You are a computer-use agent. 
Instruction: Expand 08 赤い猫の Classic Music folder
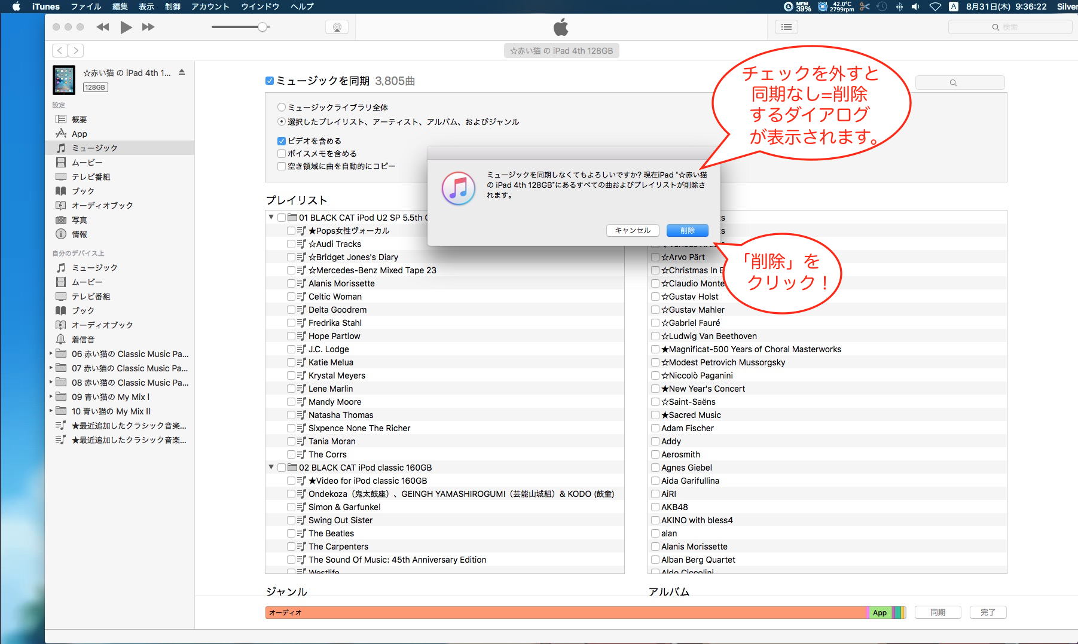[51, 382]
